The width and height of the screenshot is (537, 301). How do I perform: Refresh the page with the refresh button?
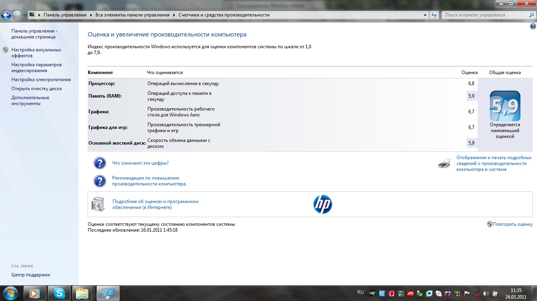pyautogui.click(x=434, y=15)
